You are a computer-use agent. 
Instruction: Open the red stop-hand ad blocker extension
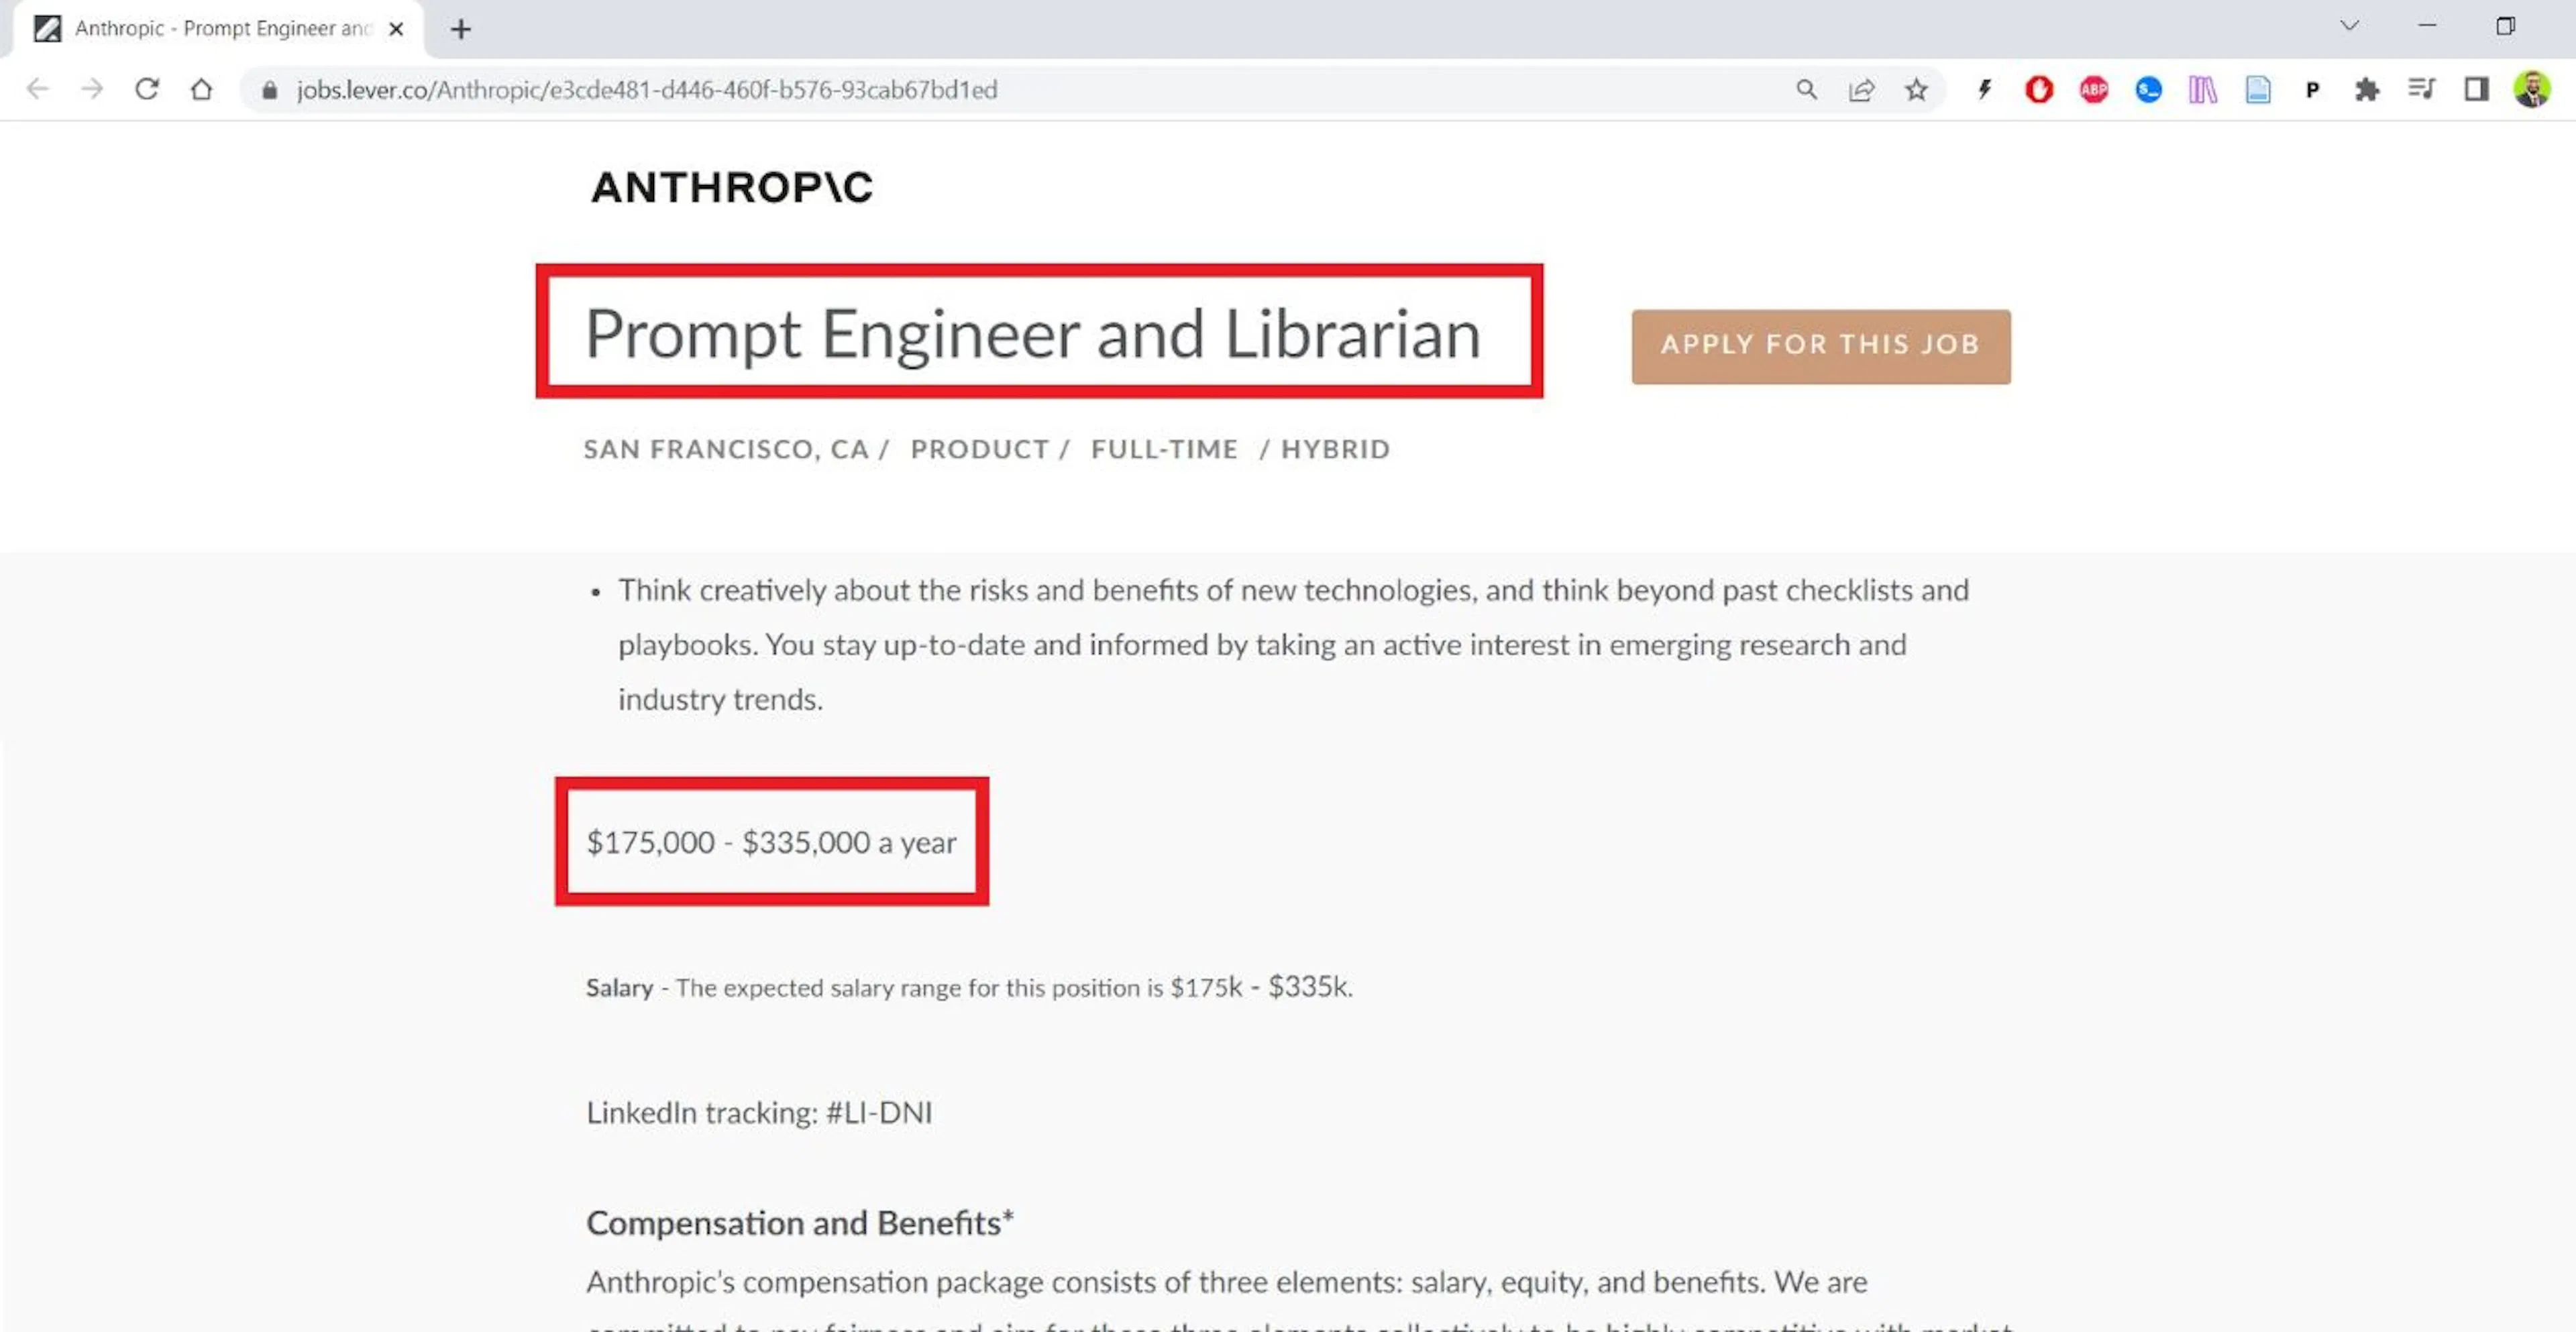[2039, 90]
